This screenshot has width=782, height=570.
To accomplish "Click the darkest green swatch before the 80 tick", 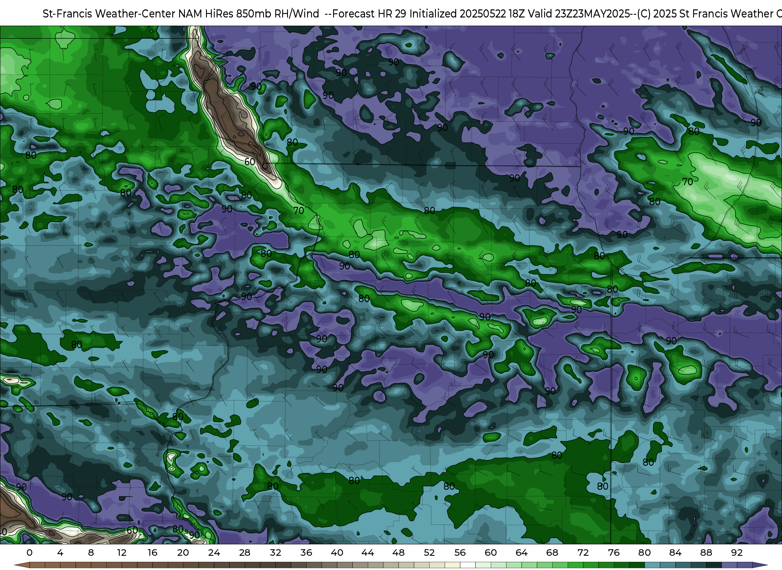I will pos(637,565).
